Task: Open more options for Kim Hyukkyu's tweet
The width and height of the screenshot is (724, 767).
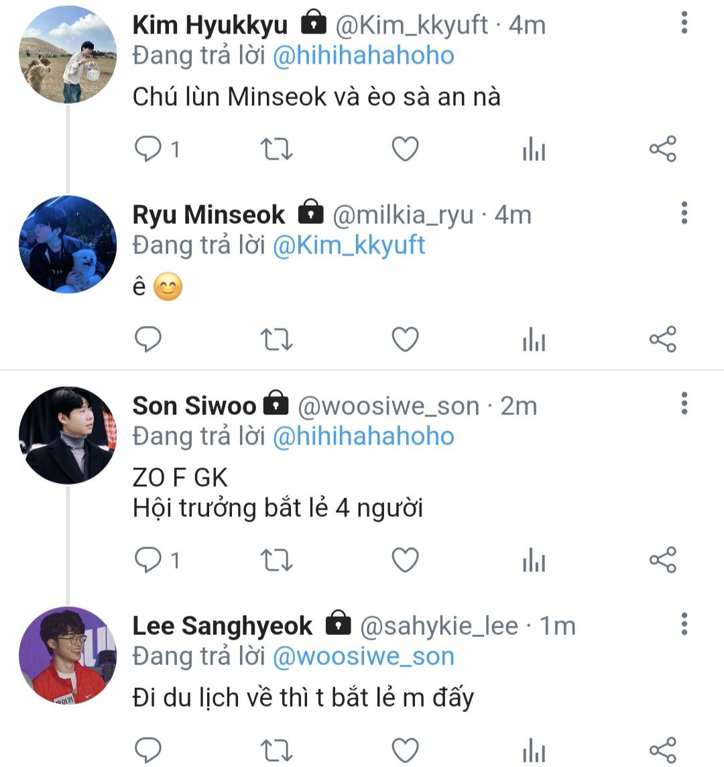Action: pyautogui.click(x=684, y=23)
